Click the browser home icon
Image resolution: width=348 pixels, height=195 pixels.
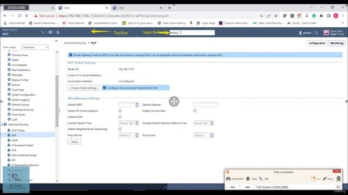pyautogui.click(x=27, y=16)
